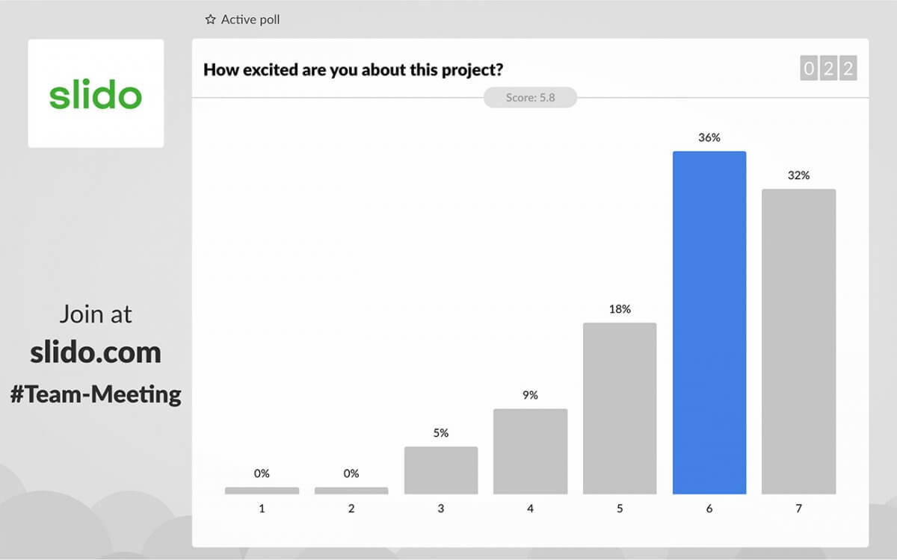This screenshot has height=560, width=897.
Task: Click the #Team-Meeting hashtag
Action: [96, 394]
